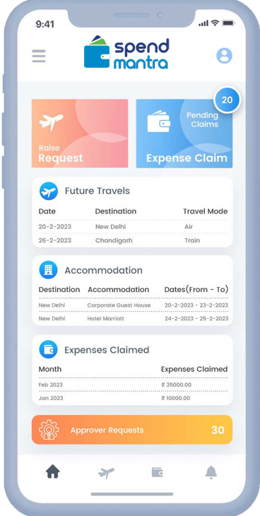Screen dimensions: 260x516
Task: Click the Approver Requests gear icon
Action: click(x=49, y=430)
